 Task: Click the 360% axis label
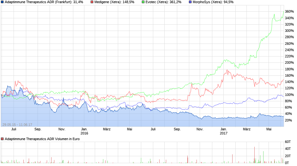click(x=289, y=12)
